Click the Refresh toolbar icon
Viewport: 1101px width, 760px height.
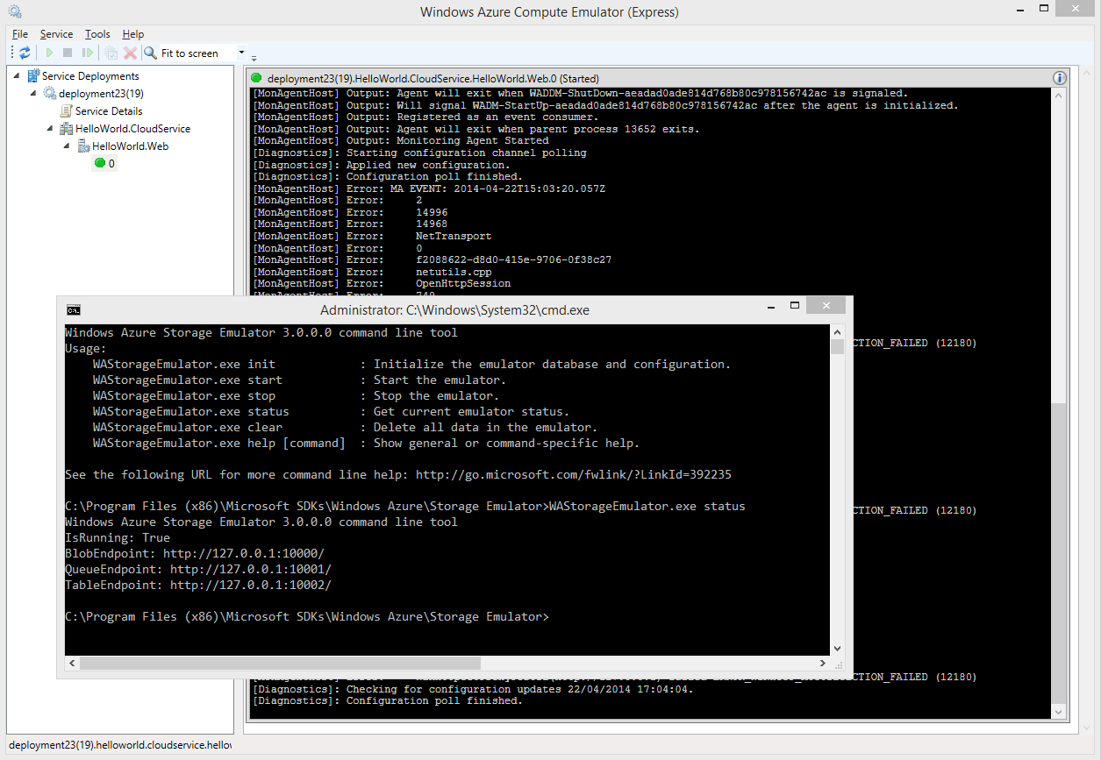point(25,53)
